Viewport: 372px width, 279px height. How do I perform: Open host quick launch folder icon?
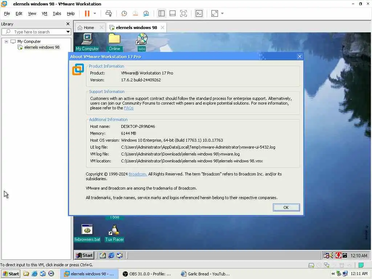pyautogui.click(x=26, y=274)
